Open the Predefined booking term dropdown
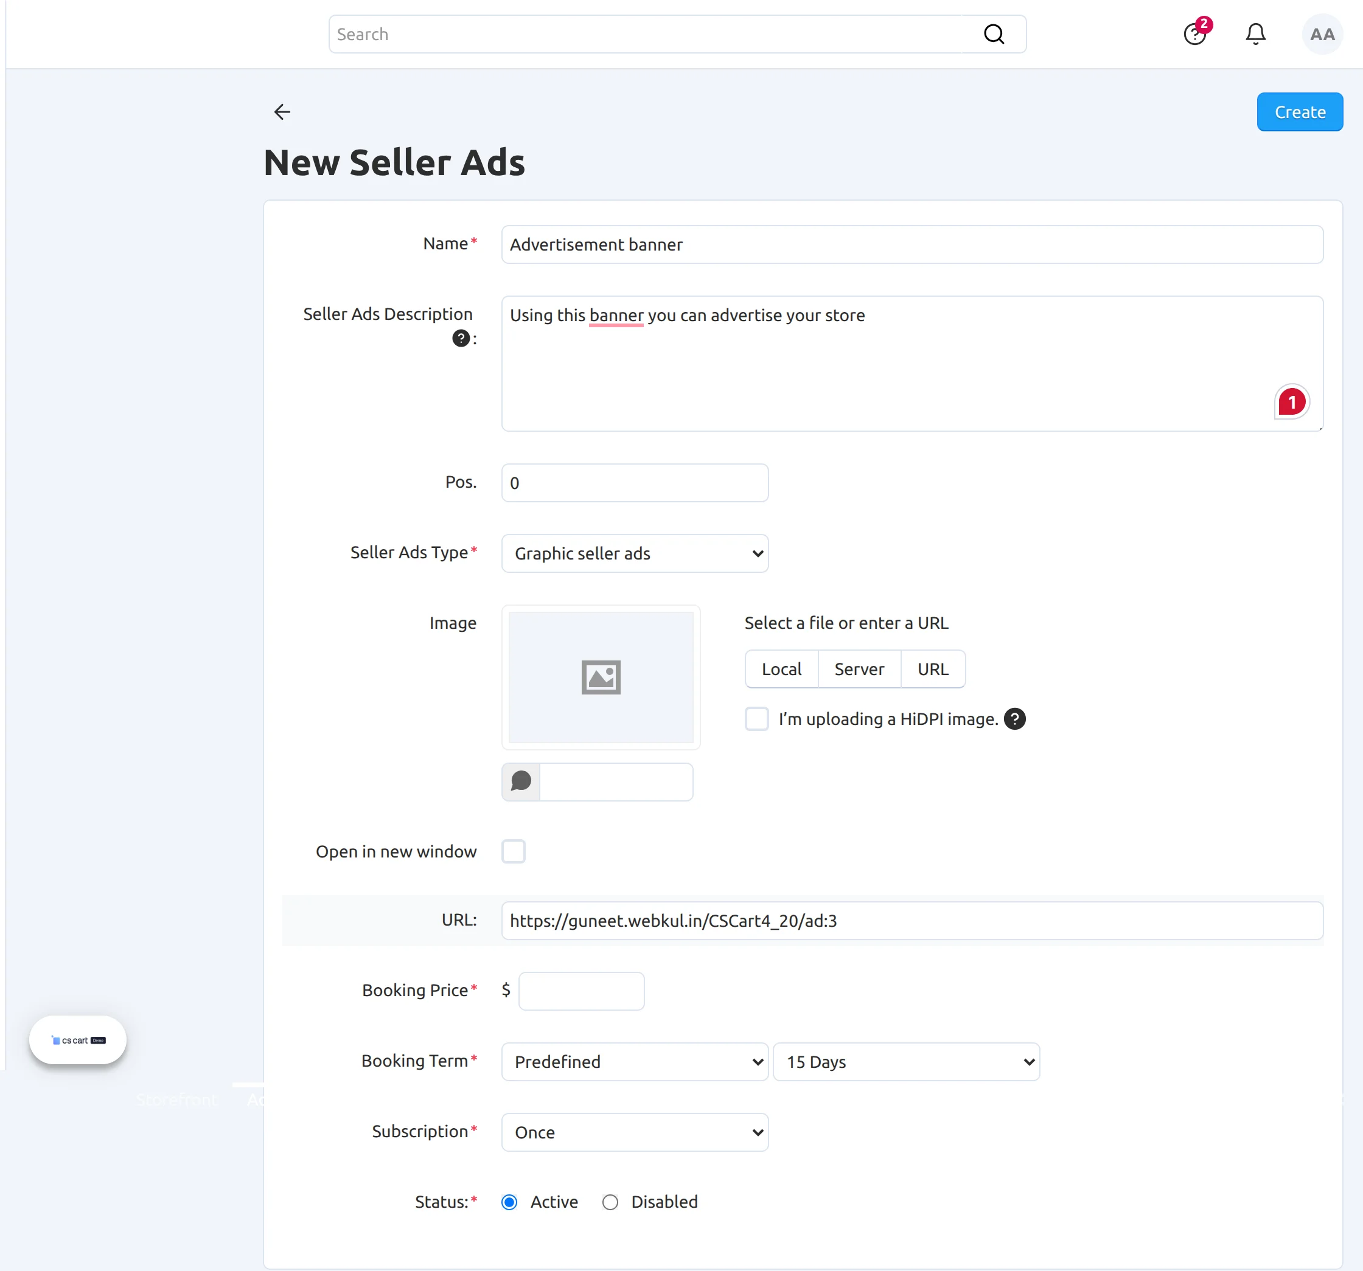 tap(635, 1061)
